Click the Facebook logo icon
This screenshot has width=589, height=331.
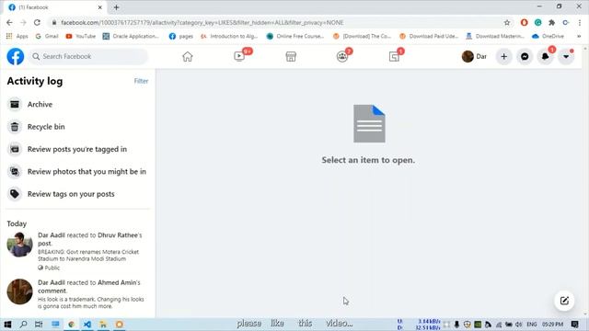(x=16, y=56)
